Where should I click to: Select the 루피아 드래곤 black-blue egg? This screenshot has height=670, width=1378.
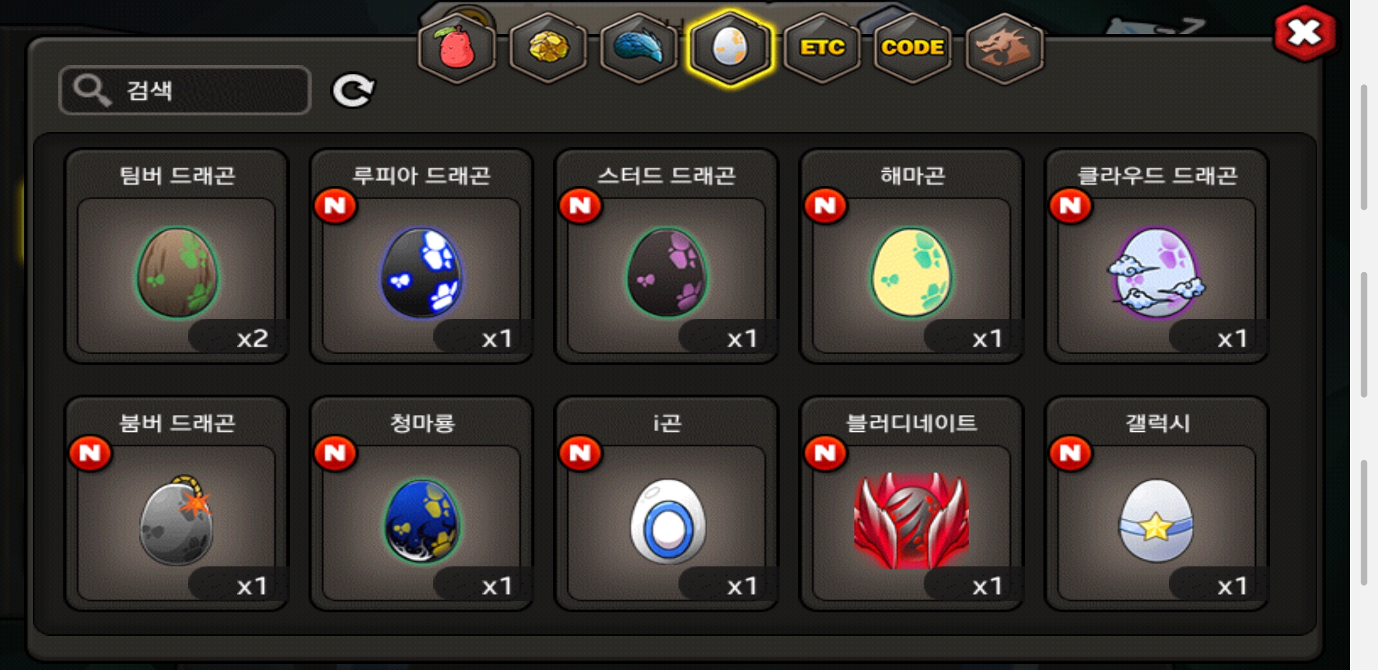point(421,256)
